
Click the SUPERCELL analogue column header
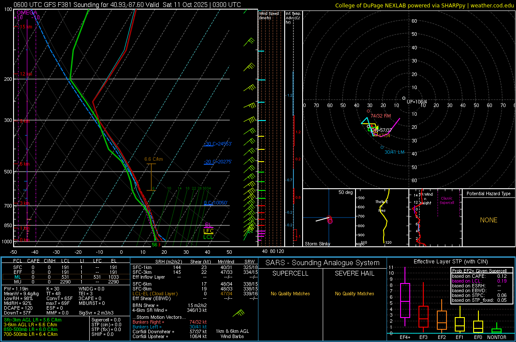pyautogui.click(x=290, y=273)
